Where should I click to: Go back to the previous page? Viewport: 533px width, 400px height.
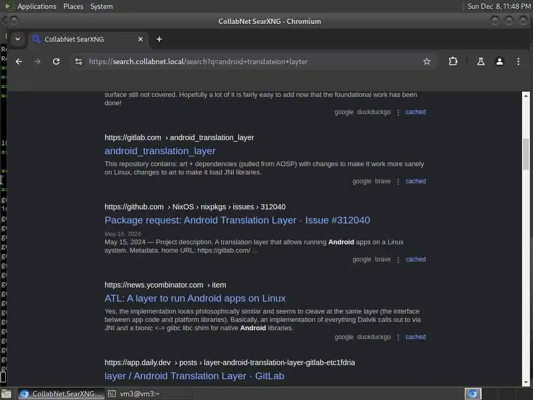(x=19, y=61)
